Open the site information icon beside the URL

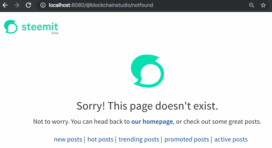coord(43,5)
